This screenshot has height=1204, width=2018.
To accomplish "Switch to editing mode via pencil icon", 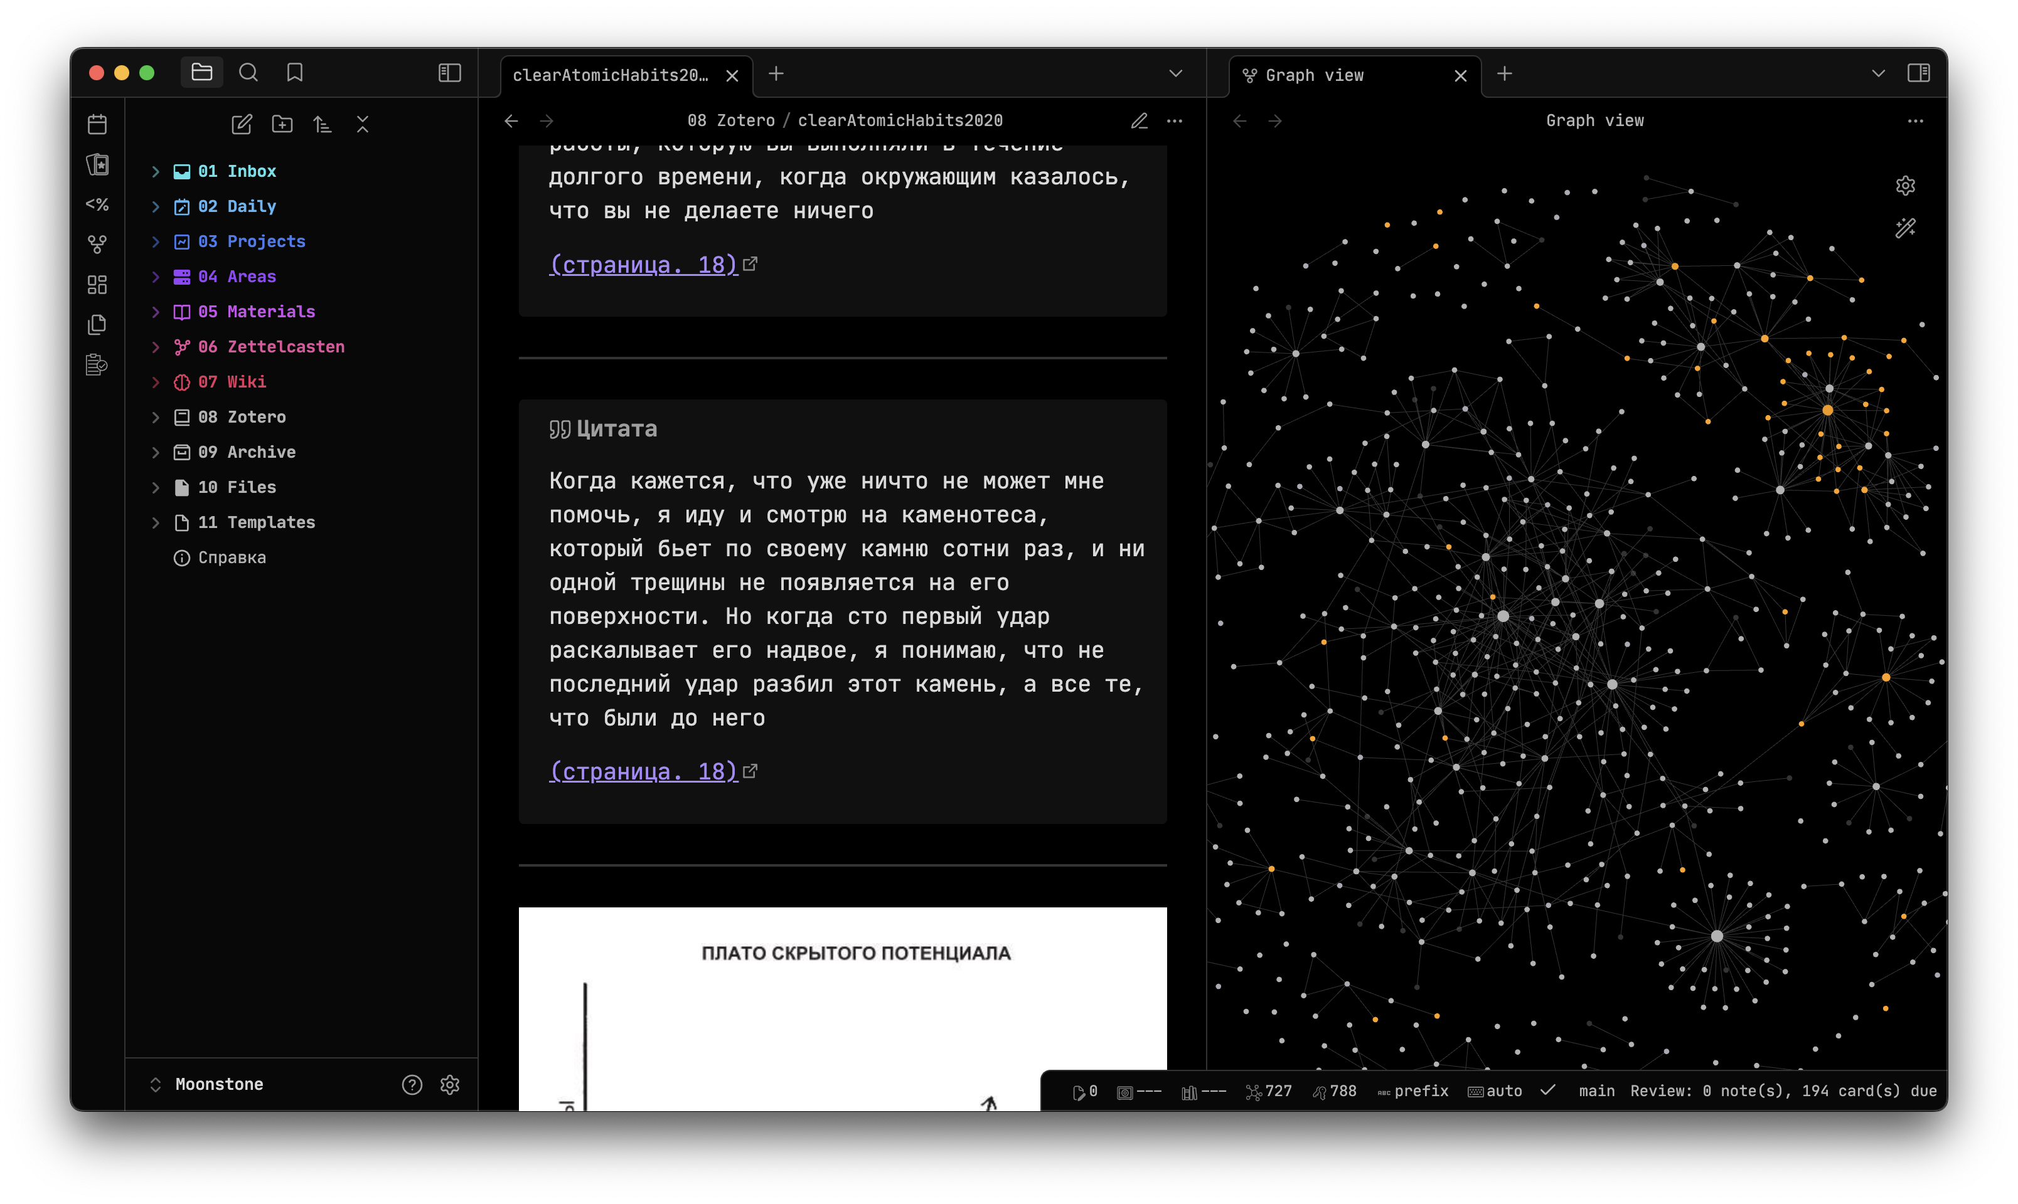I will [1139, 120].
